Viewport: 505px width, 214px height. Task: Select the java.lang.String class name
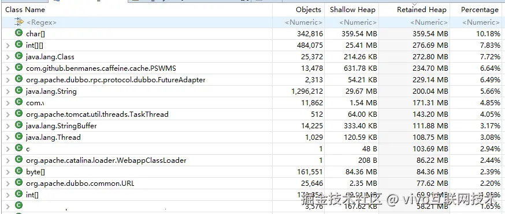tap(51, 91)
